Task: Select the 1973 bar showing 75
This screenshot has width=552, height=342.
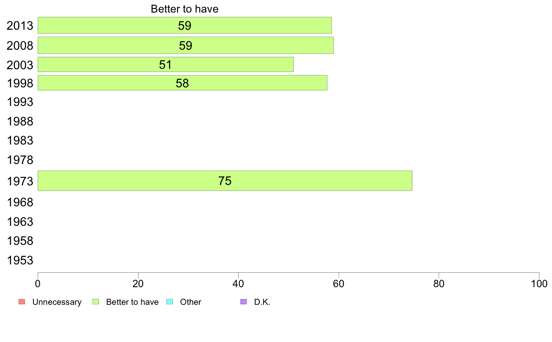Action: click(x=225, y=181)
